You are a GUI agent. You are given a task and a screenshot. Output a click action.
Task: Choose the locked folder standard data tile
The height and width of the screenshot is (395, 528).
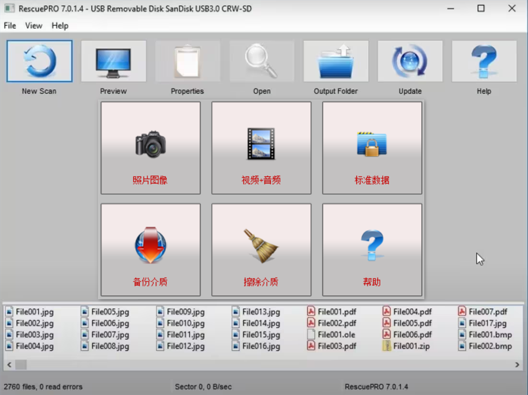click(x=372, y=148)
